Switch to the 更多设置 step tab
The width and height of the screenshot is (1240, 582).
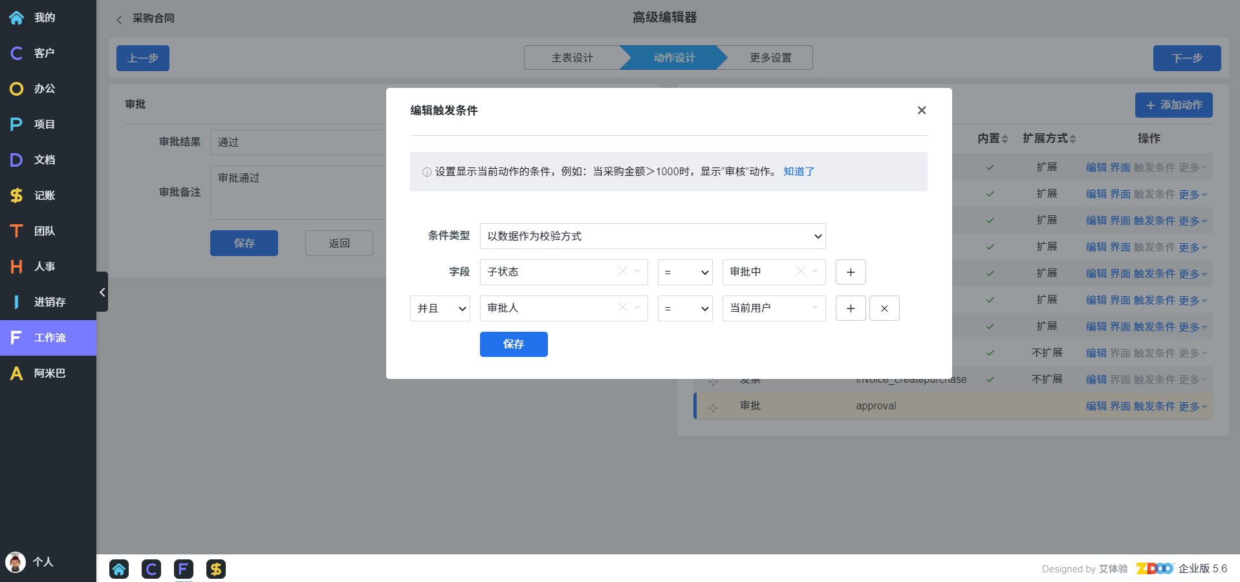(770, 58)
